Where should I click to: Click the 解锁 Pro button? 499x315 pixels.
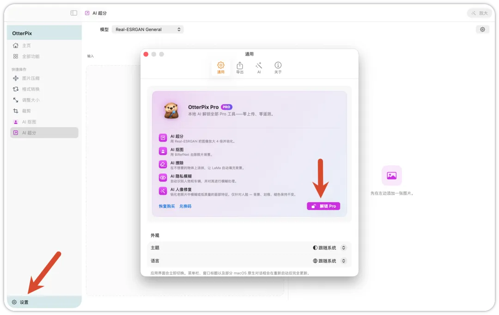[x=323, y=206]
